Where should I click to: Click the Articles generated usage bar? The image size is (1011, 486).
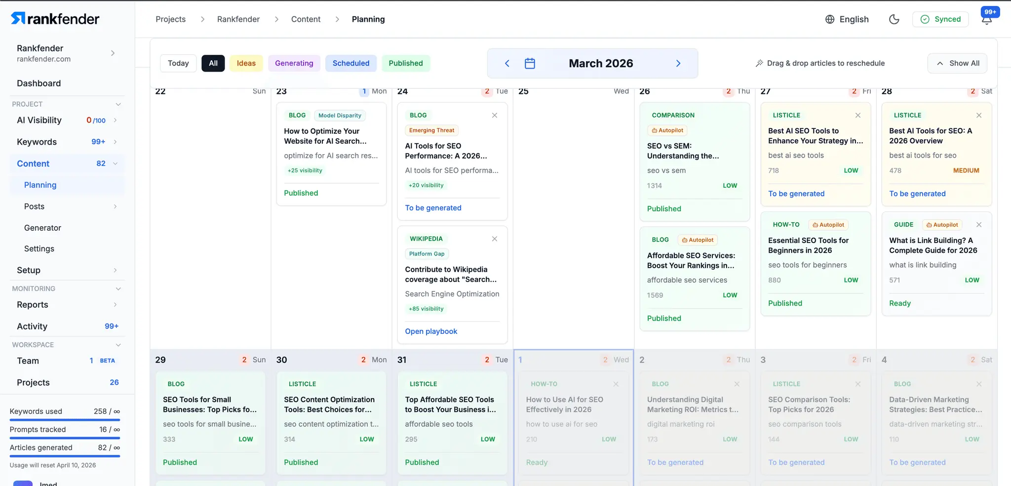point(65,456)
